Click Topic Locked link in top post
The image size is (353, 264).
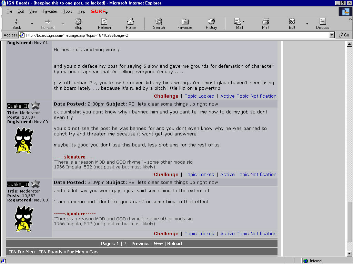coord(200,96)
